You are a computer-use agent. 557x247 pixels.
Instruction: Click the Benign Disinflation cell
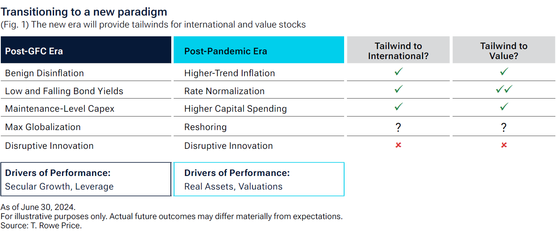(x=44, y=73)
